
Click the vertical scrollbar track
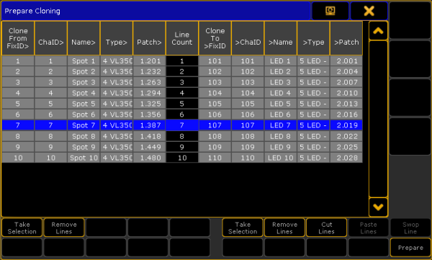tap(378, 119)
